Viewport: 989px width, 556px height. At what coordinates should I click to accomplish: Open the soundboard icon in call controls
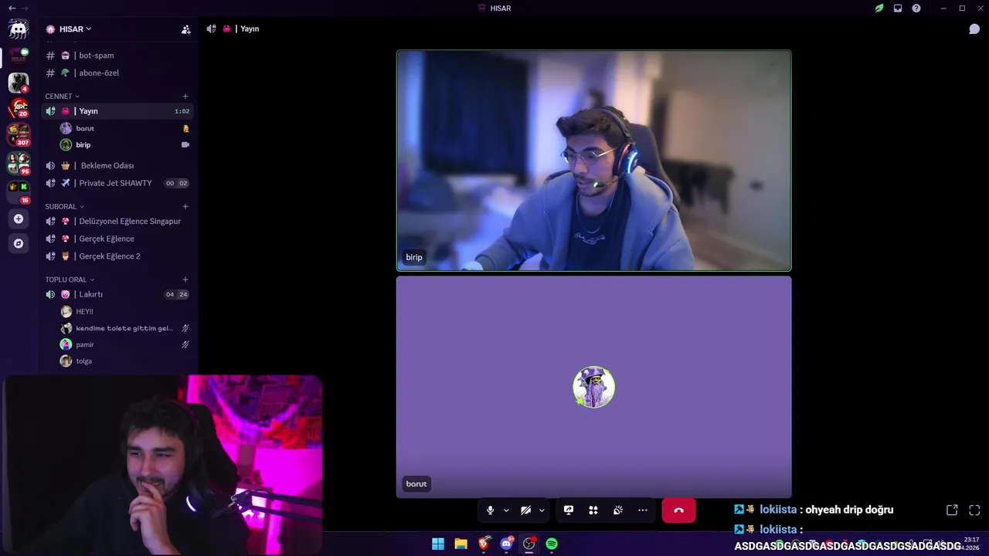tap(618, 510)
